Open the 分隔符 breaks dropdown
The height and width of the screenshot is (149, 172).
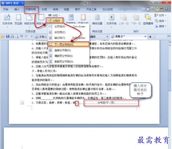pos(54,21)
